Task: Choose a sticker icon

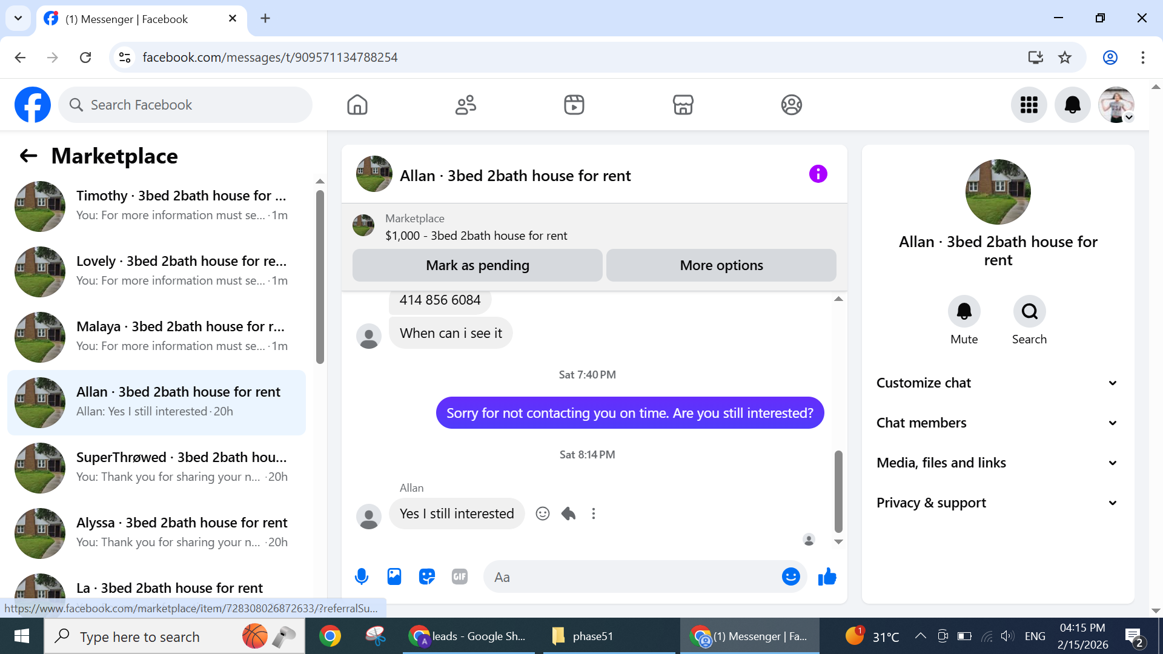Action: pyautogui.click(x=427, y=576)
